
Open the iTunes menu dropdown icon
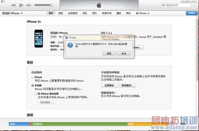3,1
